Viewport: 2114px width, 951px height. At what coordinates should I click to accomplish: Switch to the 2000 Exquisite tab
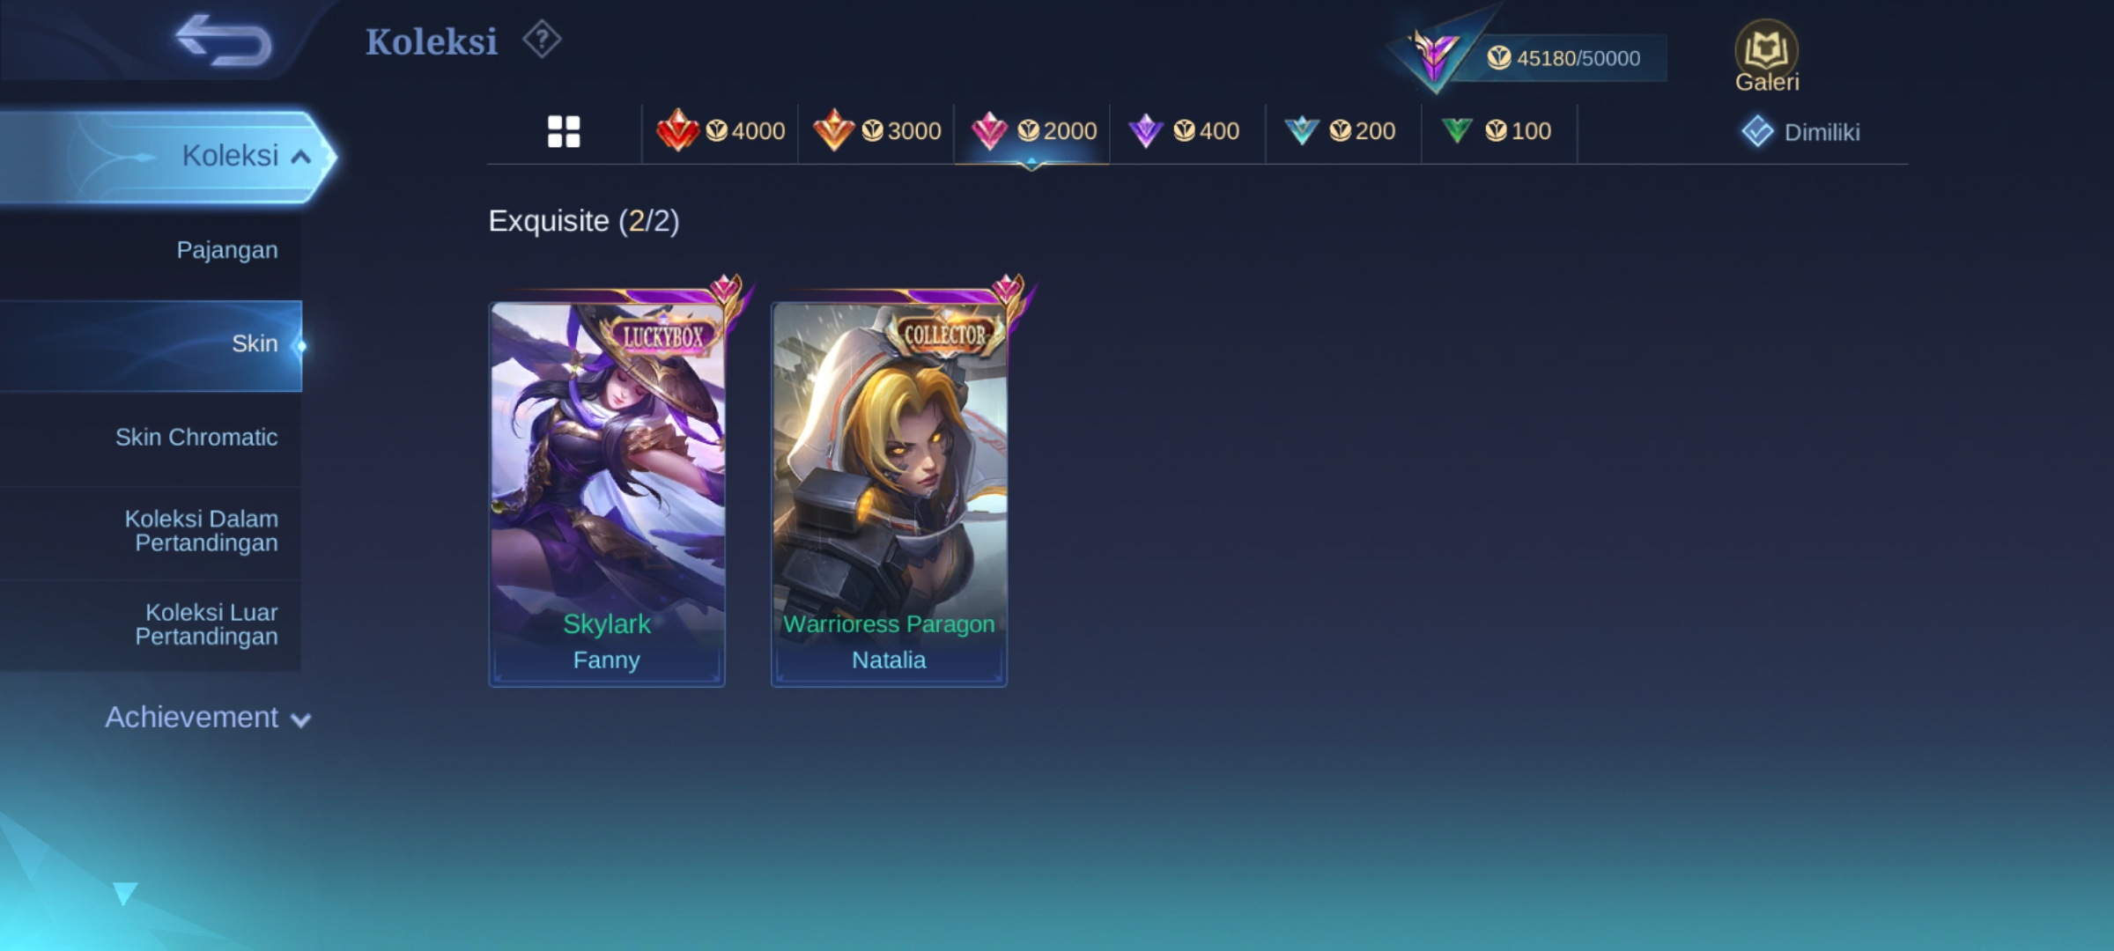pos(1032,131)
